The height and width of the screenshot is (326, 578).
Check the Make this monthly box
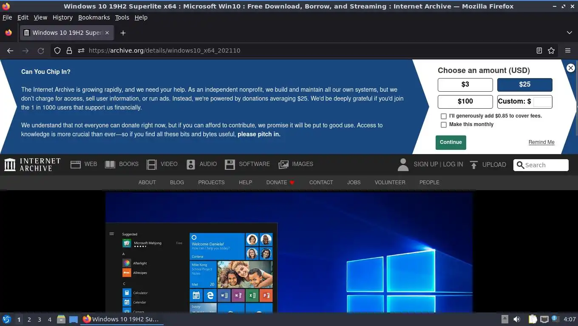tap(444, 125)
